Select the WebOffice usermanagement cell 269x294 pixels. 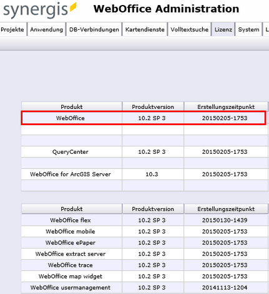(72, 287)
